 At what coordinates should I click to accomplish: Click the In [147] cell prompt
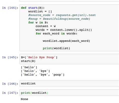(x=10, y=93)
